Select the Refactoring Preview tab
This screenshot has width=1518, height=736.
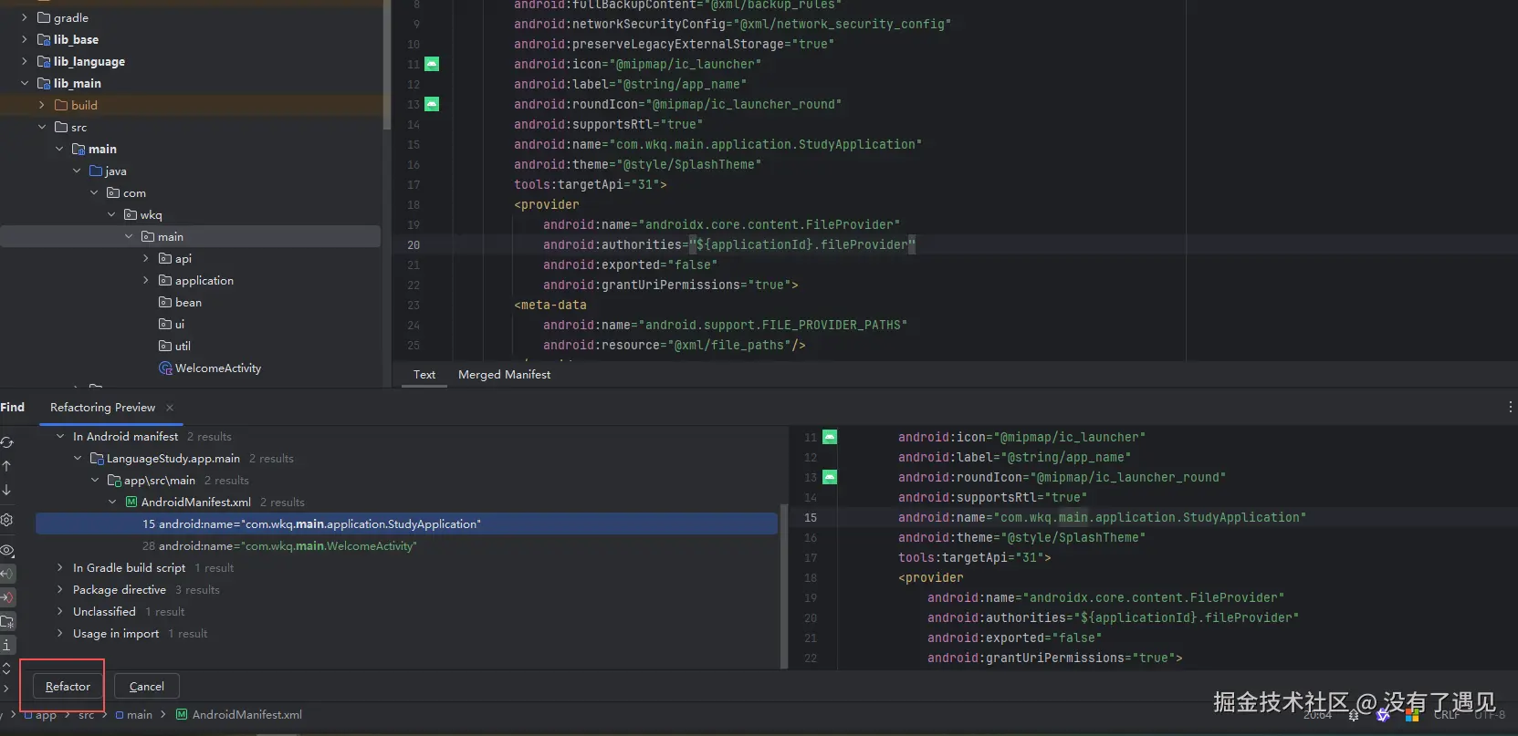point(102,408)
